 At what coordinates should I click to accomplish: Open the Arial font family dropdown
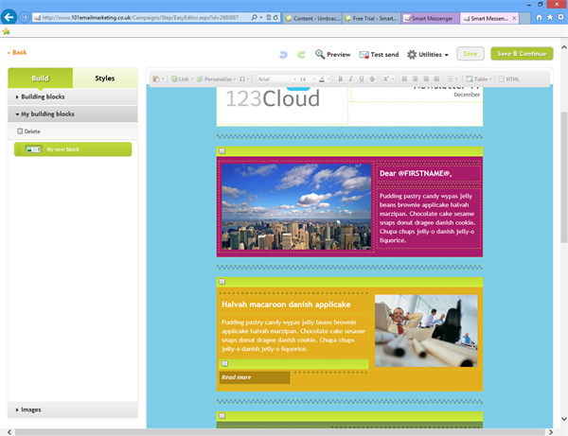click(276, 78)
